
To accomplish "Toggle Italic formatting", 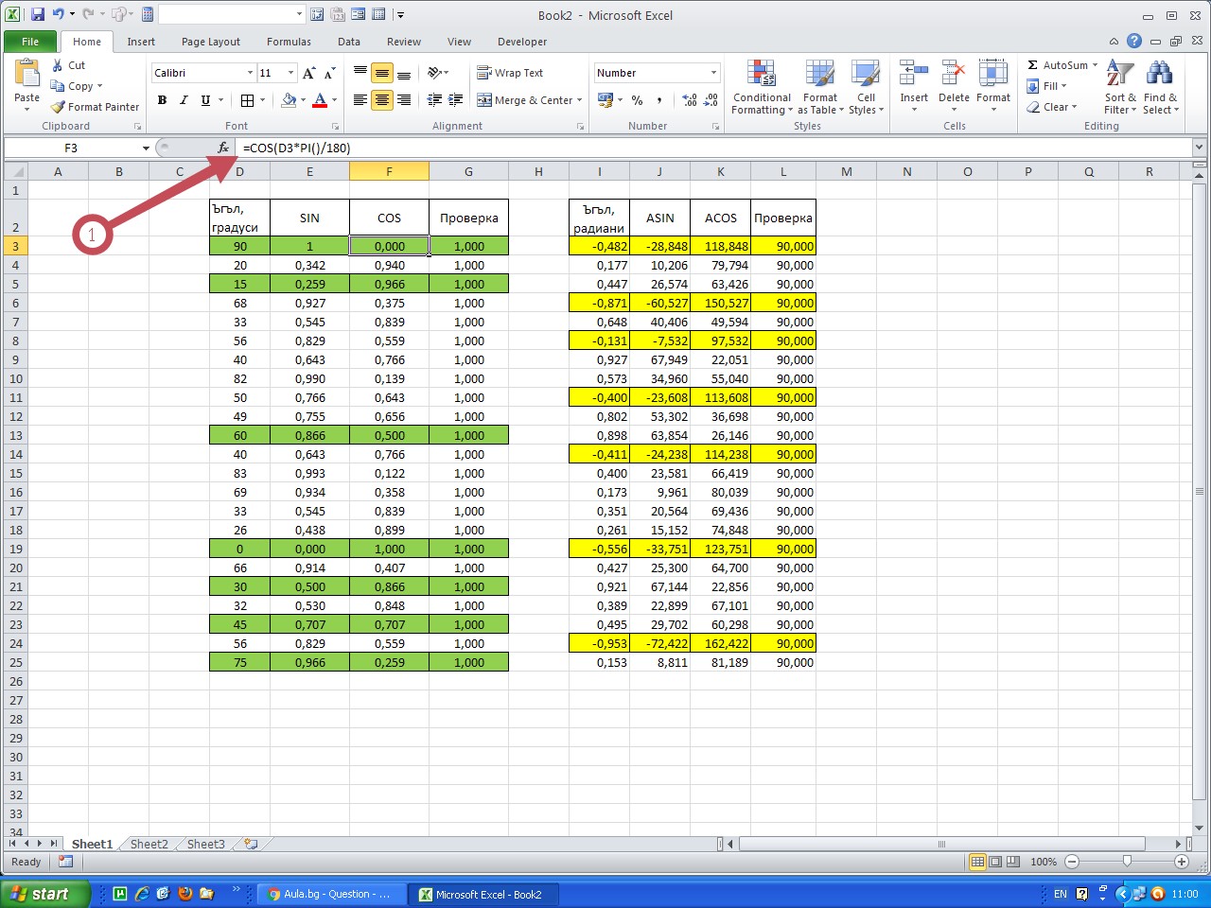I will [184, 100].
